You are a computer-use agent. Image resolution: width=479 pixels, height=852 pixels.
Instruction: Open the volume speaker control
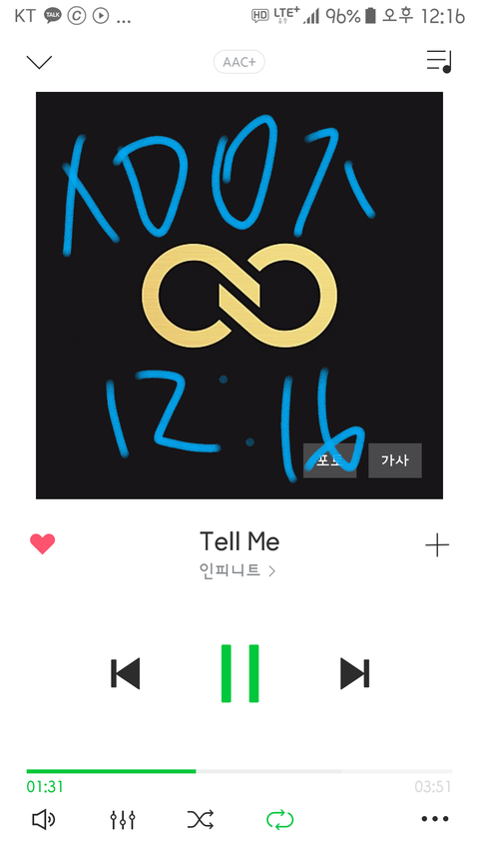pos(44,819)
